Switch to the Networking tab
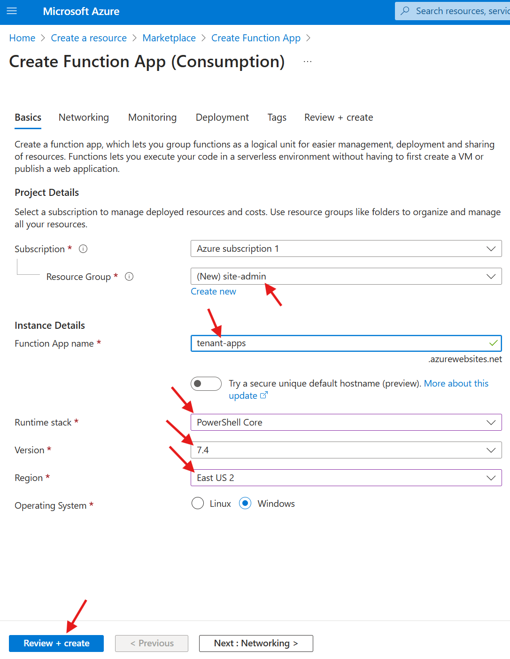The image size is (510, 659). tap(84, 117)
